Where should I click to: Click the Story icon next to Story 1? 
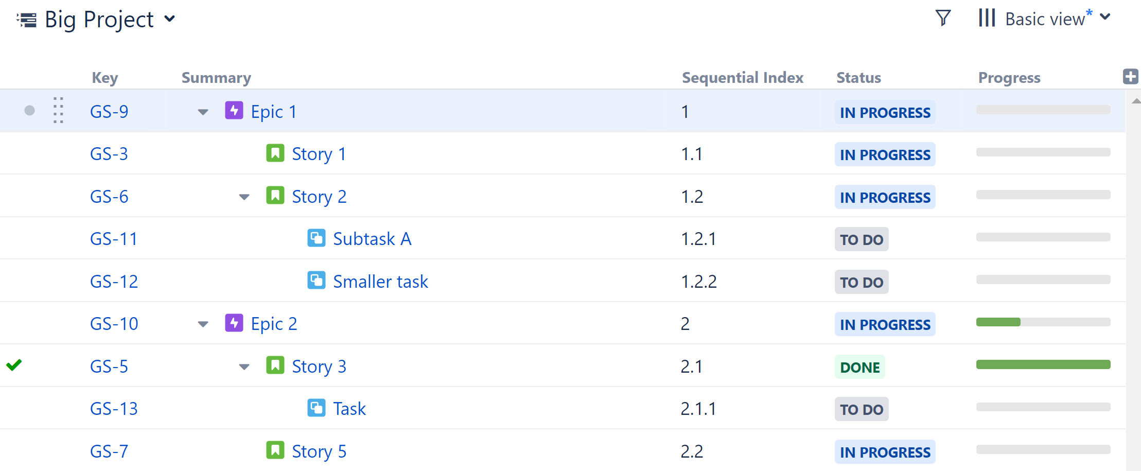point(275,153)
